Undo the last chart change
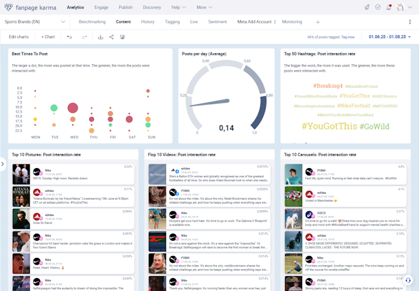419x291 pixels. pos(69,37)
